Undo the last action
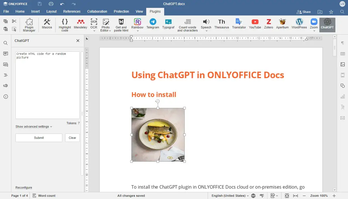Viewport: 348px width, 199px height. point(62,4)
